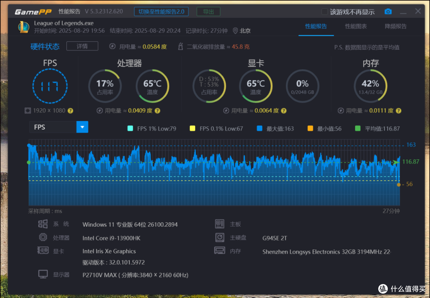Click the minimum value 56 chart marker
Image resolution: width=430 pixels, height=298 pixels.
tap(399, 185)
